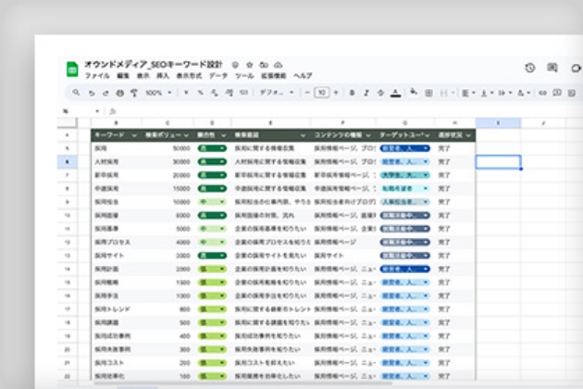Apply yen currency format

[x=186, y=93]
